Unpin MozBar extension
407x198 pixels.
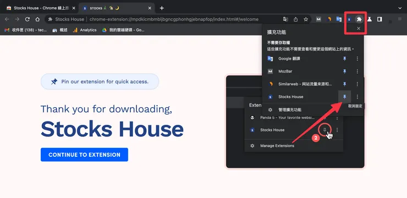345,71
